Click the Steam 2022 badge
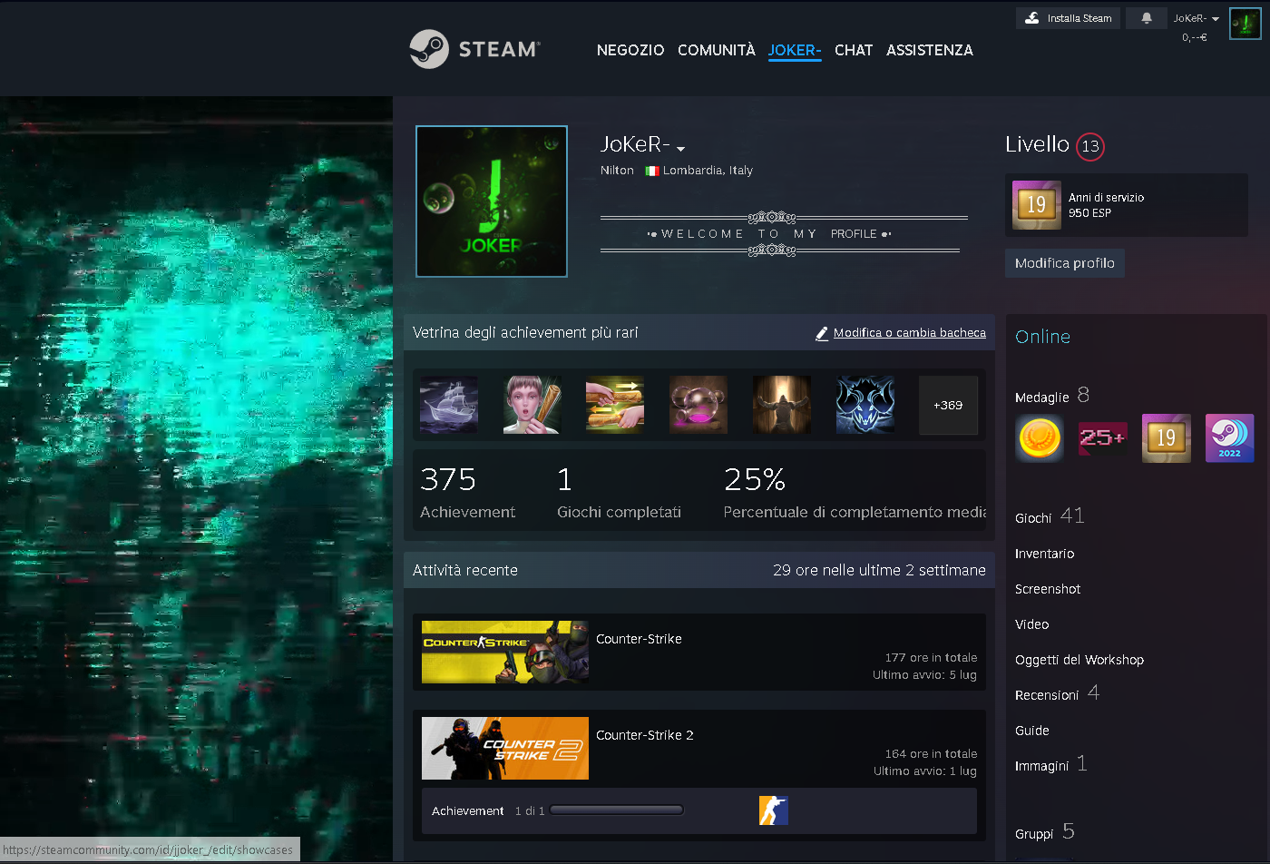 click(1229, 438)
